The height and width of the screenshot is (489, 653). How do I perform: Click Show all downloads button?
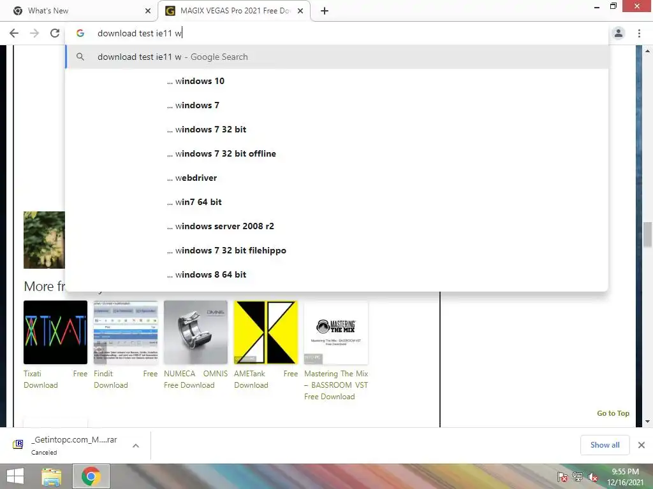pos(605,445)
